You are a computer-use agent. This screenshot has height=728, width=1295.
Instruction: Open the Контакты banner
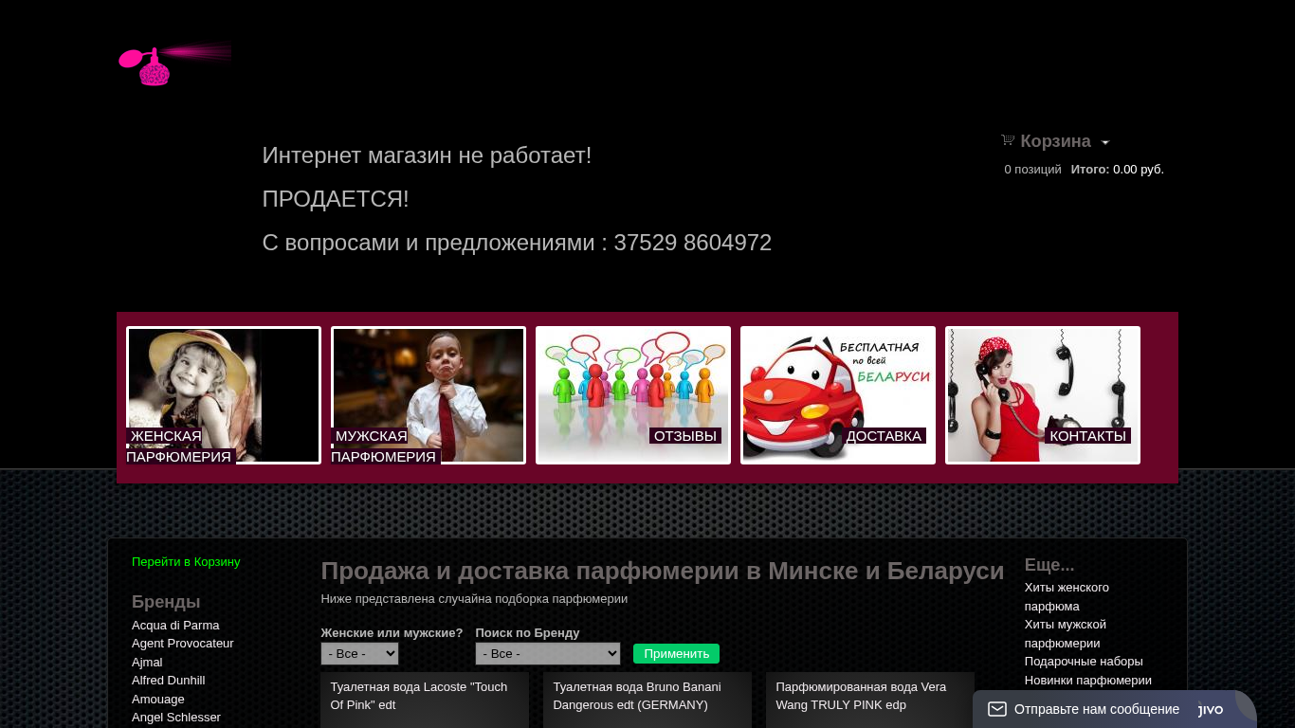click(1043, 395)
